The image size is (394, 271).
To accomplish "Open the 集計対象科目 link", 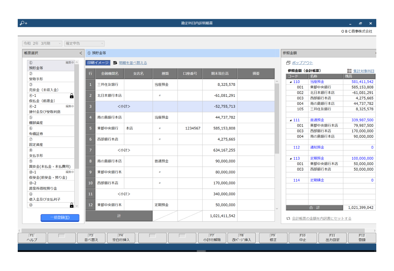I will 364,71.
